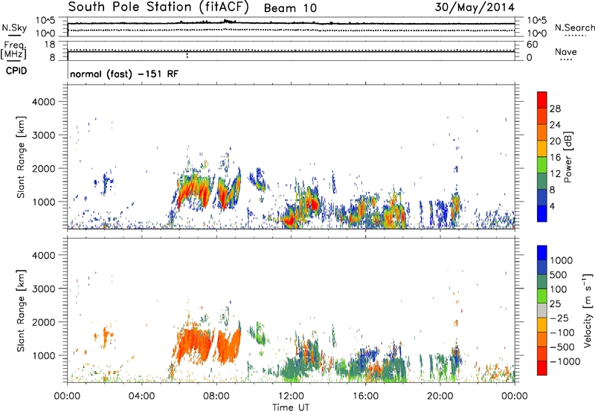Click the 'Velocity [m s-1]' color bar title
The width and height of the screenshot is (595, 412).
click(x=588, y=310)
